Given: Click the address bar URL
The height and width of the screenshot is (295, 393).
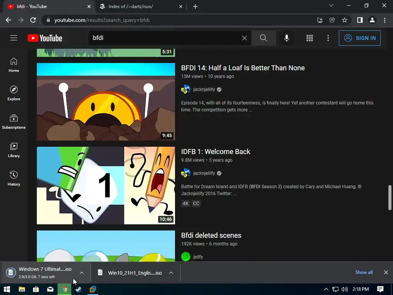Looking at the screenshot, I should (x=102, y=20).
